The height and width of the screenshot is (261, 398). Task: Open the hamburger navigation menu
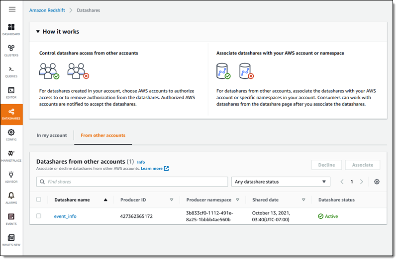tap(12, 9)
